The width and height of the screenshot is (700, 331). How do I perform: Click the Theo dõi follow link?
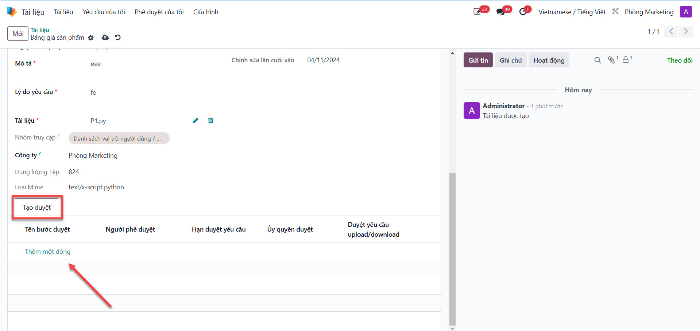click(680, 60)
